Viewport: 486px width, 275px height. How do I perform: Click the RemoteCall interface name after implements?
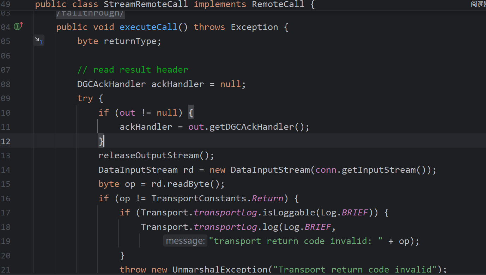[278, 5]
